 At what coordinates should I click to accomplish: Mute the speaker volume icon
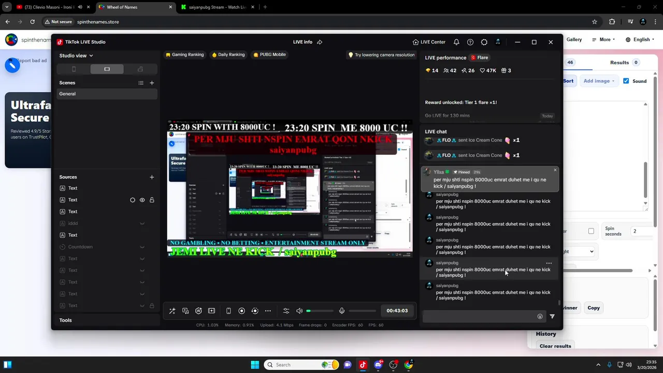pos(299,311)
